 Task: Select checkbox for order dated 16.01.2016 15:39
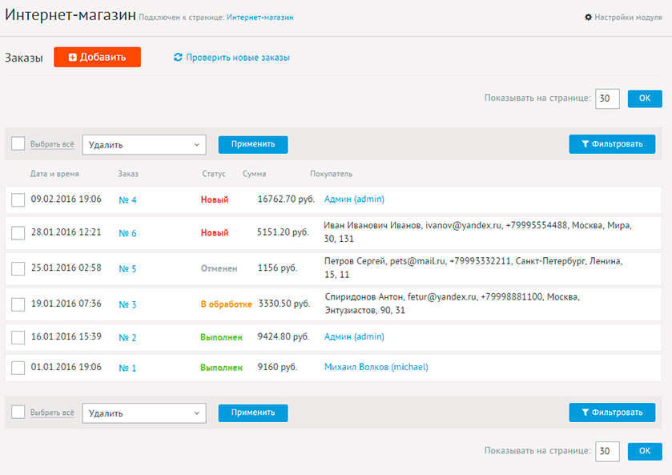point(18,337)
